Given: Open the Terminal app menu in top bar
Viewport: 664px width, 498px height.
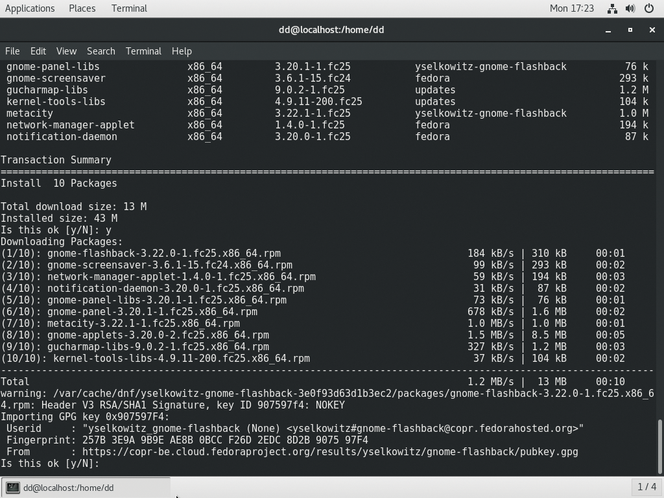Looking at the screenshot, I should pos(129,8).
